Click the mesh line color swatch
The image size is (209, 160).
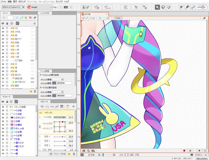pyautogui.click(x=54, y=83)
